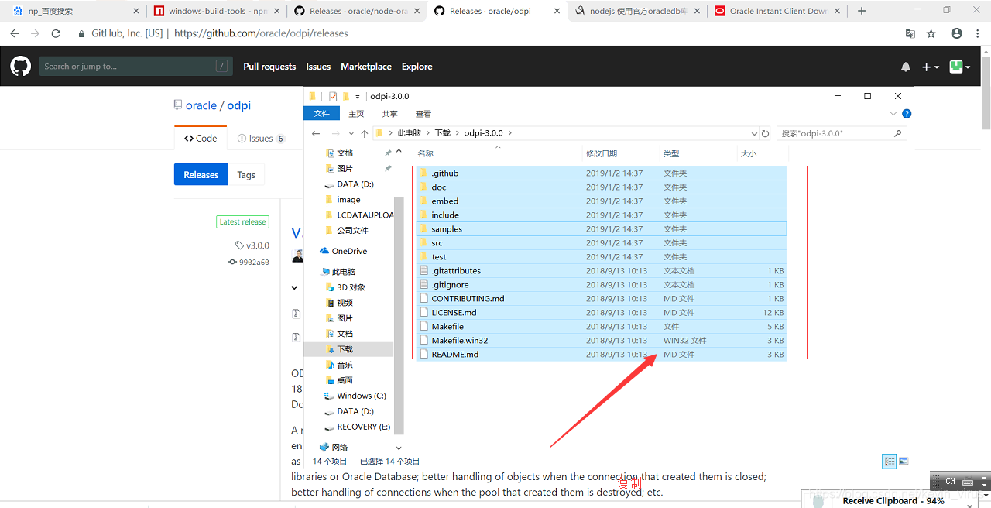The height and width of the screenshot is (508, 991).
Task: Sort files by 修改日期 column
Action: 602,153
